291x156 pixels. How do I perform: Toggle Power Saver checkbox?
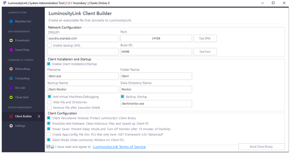pyautogui.click(x=49, y=129)
